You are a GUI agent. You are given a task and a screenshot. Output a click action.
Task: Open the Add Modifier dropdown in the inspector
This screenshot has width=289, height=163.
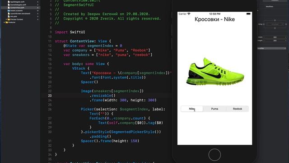coord(272,48)
